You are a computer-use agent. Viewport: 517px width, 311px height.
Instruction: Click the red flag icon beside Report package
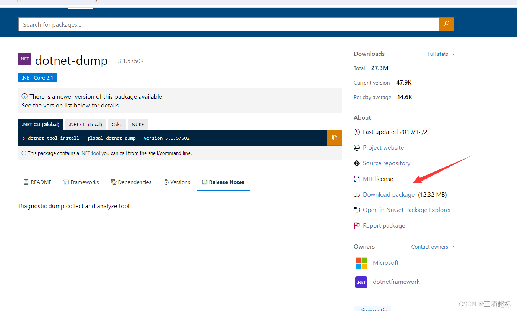pos(357,226)
